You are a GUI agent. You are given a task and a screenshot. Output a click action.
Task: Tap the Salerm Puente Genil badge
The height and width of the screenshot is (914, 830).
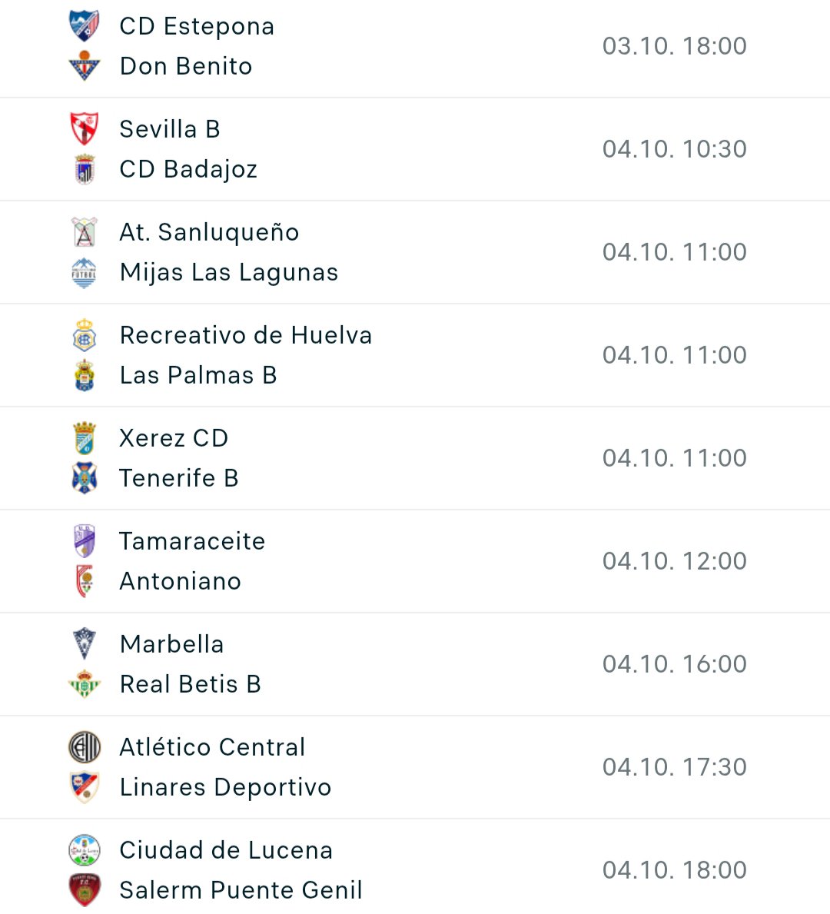click(85, 890)
